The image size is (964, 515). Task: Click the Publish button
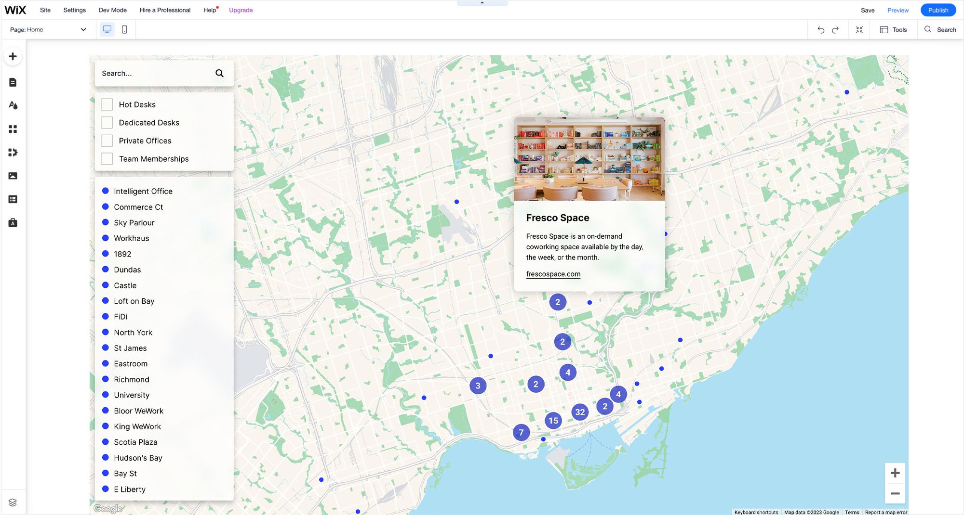[938, 10]
